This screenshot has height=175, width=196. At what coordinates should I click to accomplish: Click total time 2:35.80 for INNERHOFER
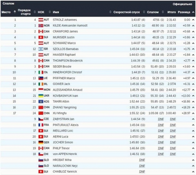pyautogui.click(x=171, y=72)
